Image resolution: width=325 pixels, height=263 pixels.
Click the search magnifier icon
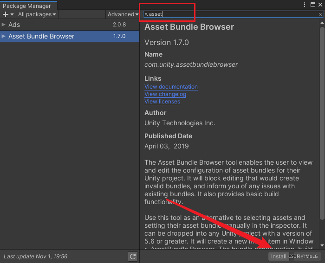tap(146, 14)
